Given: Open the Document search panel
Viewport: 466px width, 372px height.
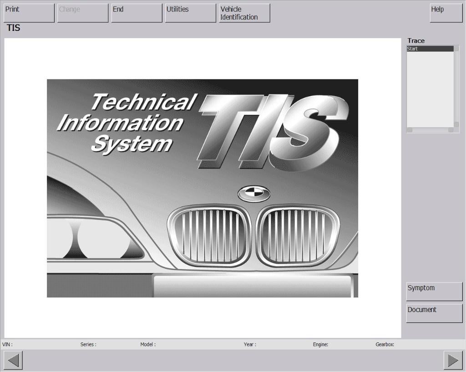Looking at the screenshot, I should pyautogui.click(x=433, y=312).
